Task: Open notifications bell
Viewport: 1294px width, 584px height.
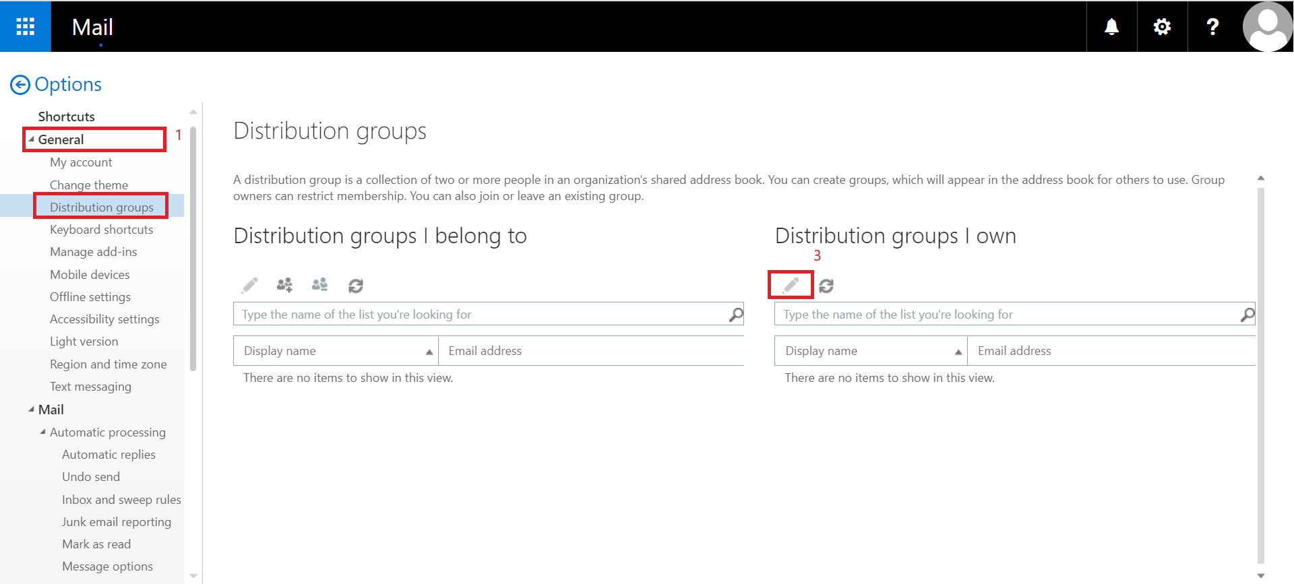Action: point(1111,26)
